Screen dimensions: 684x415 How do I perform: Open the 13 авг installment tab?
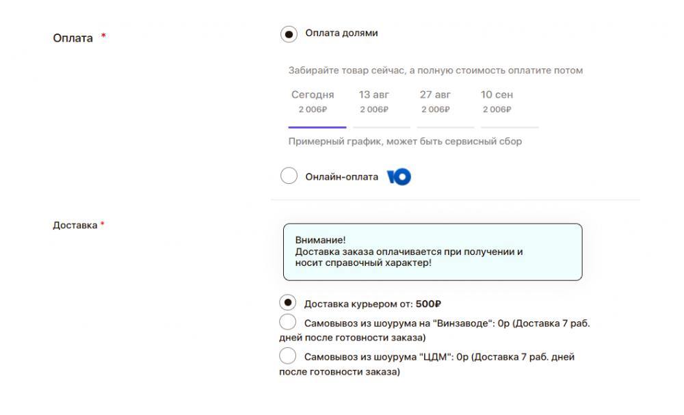point(374,101)
